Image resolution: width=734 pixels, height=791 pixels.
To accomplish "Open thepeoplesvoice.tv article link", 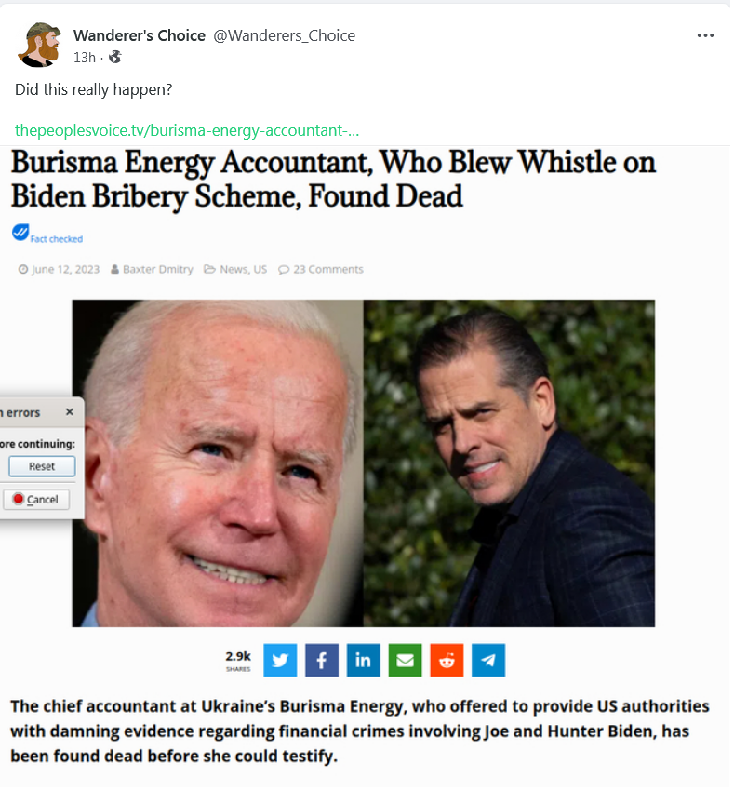I will 188,131.
